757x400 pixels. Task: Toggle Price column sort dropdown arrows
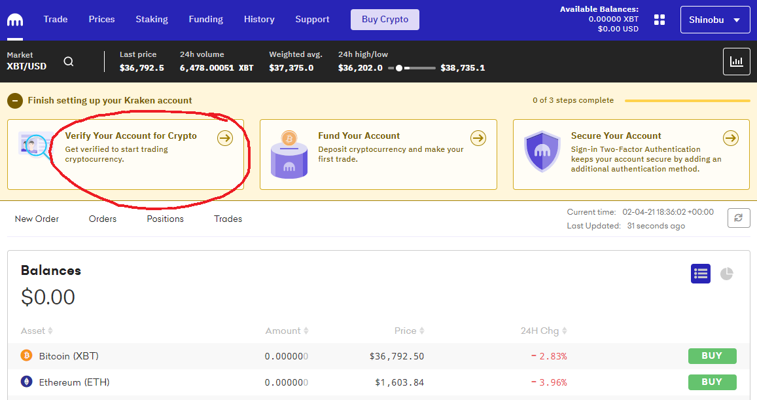tap(421, 331)
